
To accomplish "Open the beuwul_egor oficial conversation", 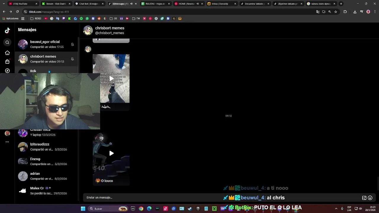I will pyautogui.click(x=46, y=44).
